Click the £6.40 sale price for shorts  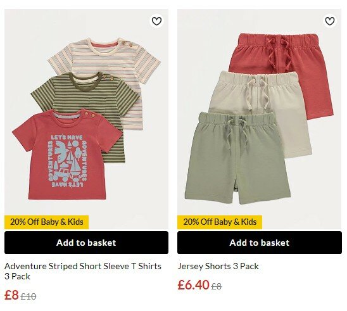pyautogui.click(x=193, y=285)
